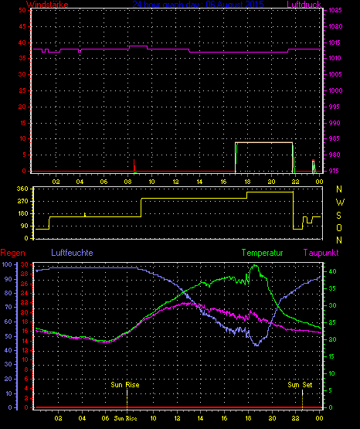The height and width of the screenshot is (429, 360).
Task: Click the Sun Set marker line
Action: coord(302,399)
